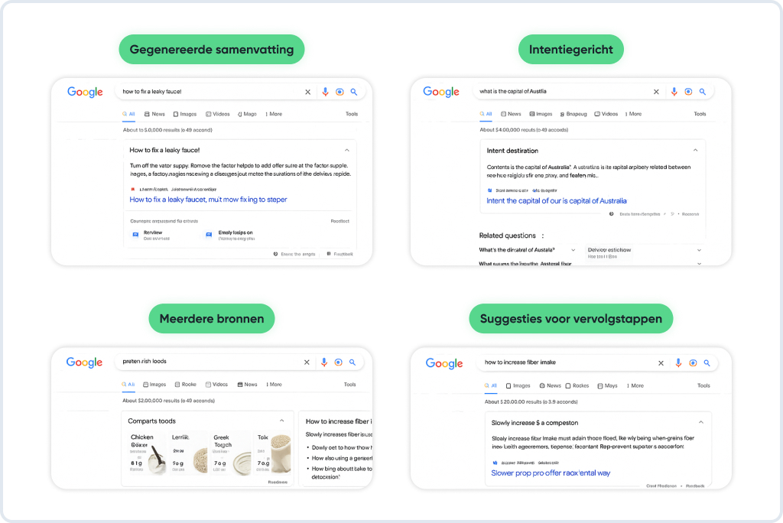783x523 pixels.
Task: Open Videos tab in capital of Austria results
Action: point(606,114)
